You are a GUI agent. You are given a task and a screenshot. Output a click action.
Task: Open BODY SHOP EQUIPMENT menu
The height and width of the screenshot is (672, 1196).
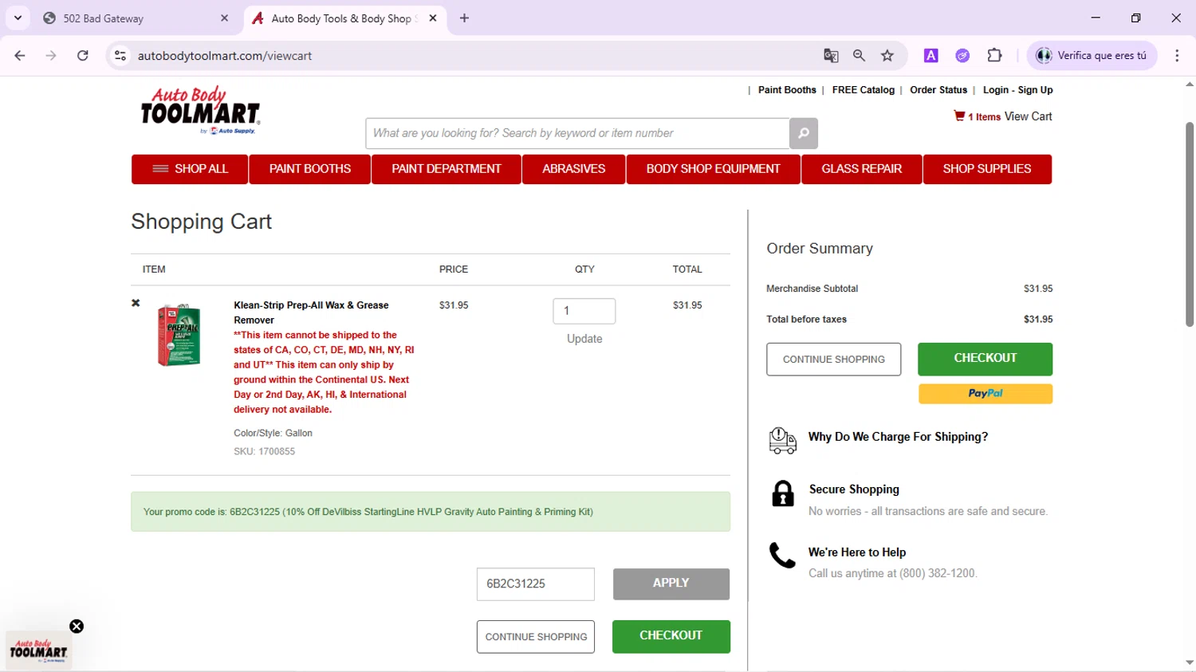[714, 169]
